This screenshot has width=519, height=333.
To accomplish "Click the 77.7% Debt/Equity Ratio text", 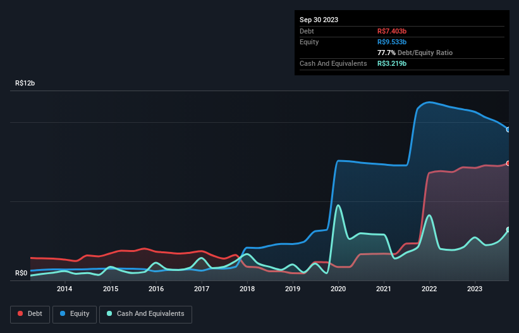I will click(415, 53).
